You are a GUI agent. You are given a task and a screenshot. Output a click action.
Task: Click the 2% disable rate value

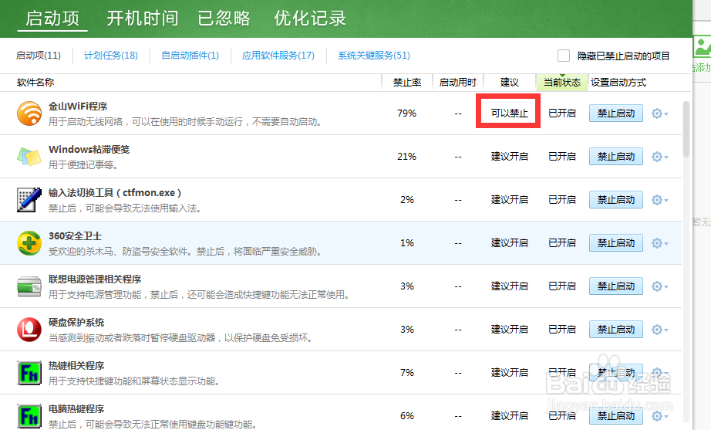[x=406, y=200]
